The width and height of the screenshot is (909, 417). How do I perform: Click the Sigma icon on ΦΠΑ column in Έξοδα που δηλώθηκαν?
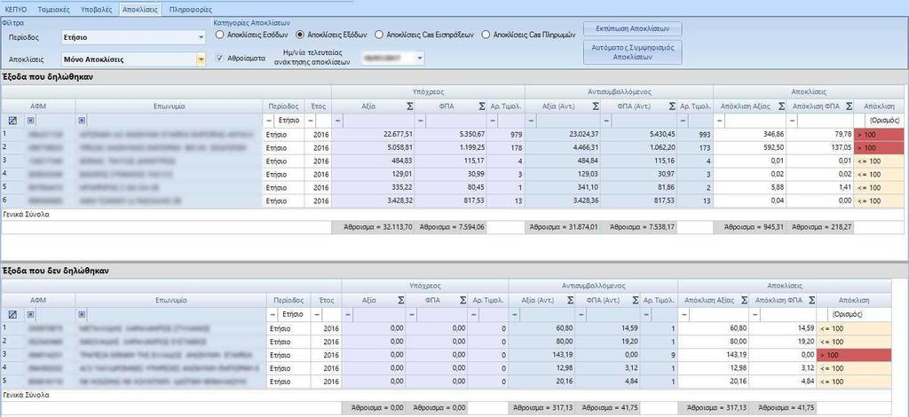[x=482, y=106]
